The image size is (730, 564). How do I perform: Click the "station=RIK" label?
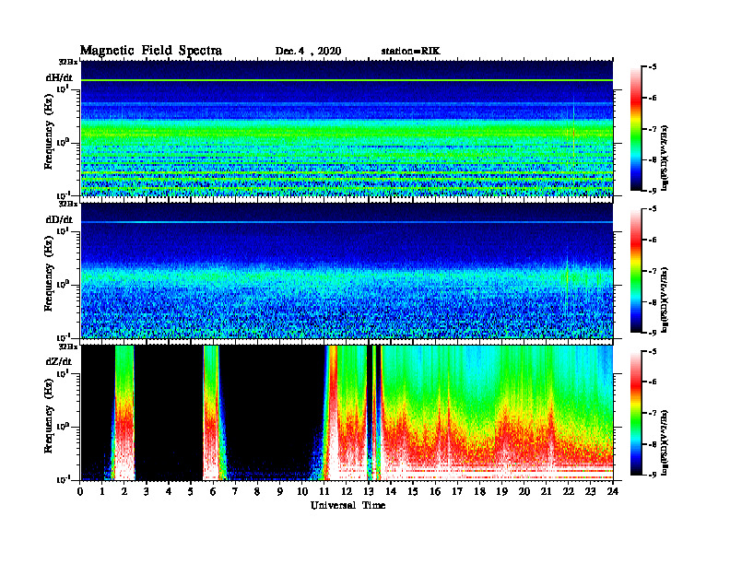[x=410, y=52]
